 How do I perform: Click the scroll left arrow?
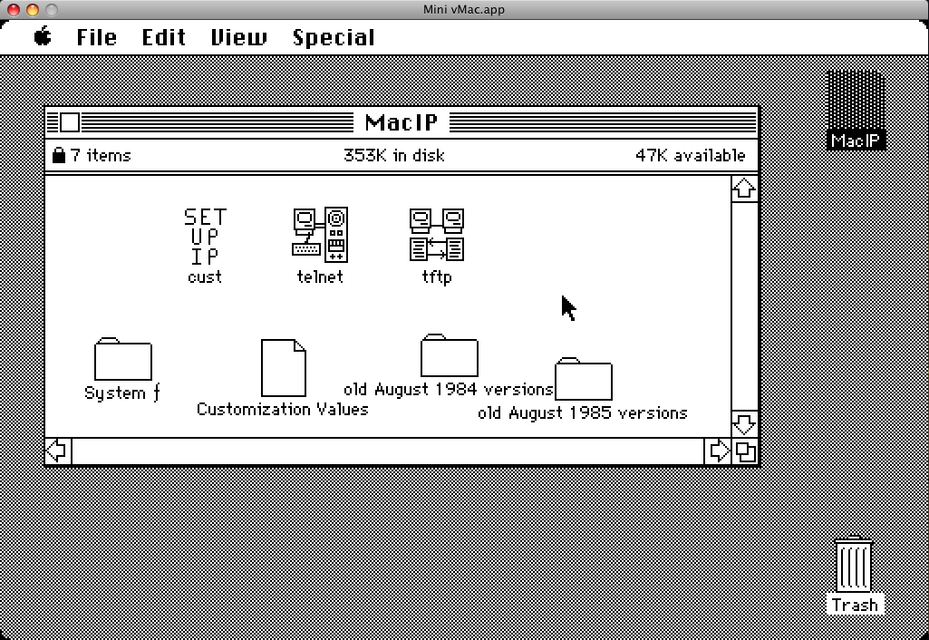click(x=58, y=451)
